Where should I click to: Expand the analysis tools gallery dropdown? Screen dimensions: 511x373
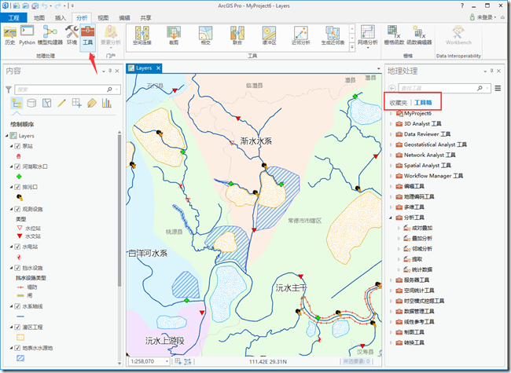point(352,48)
